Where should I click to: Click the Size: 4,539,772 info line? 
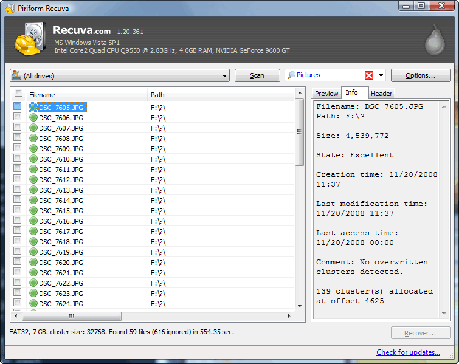tap(353, 136)
